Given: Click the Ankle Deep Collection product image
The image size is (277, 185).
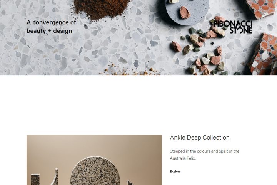Looking at the screenshot, I should [94, 160].
